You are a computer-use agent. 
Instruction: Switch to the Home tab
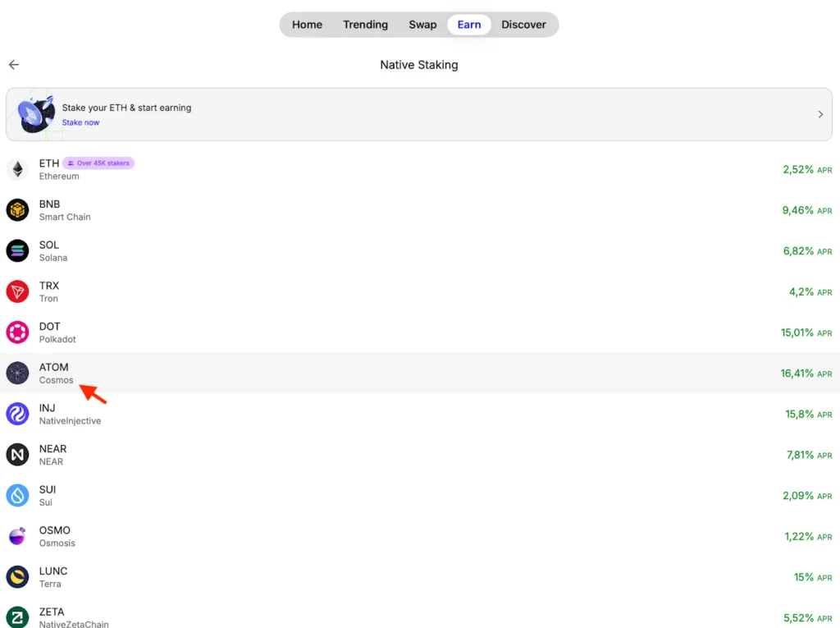(307, 25)
